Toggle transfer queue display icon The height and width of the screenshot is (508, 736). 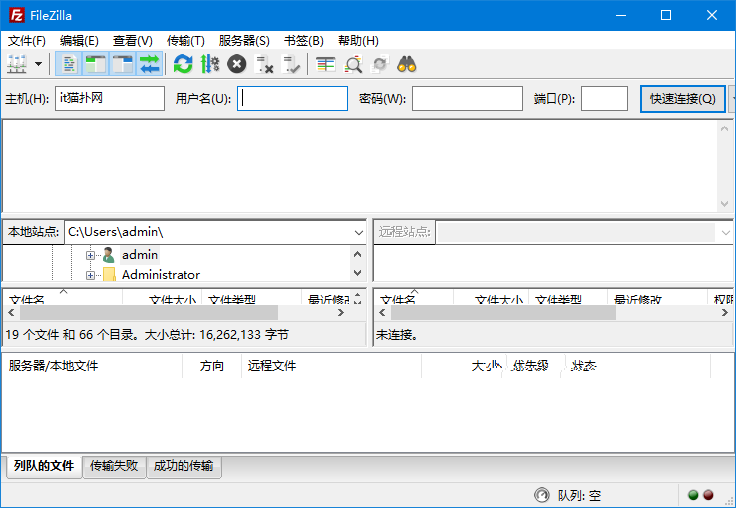[150, 64]
